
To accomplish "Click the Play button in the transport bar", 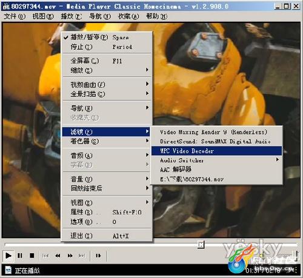I will (x=8, y=256).
